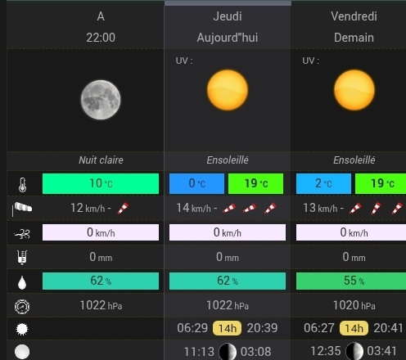406x360 pixels.
Task: Click the thermometer temperature row icon
Action: click(22, 185)
